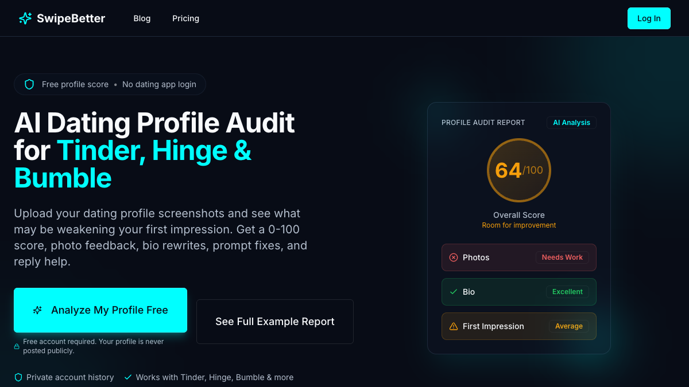Open the Pricing page
This screenshot has width=689, height=387.
185,18
